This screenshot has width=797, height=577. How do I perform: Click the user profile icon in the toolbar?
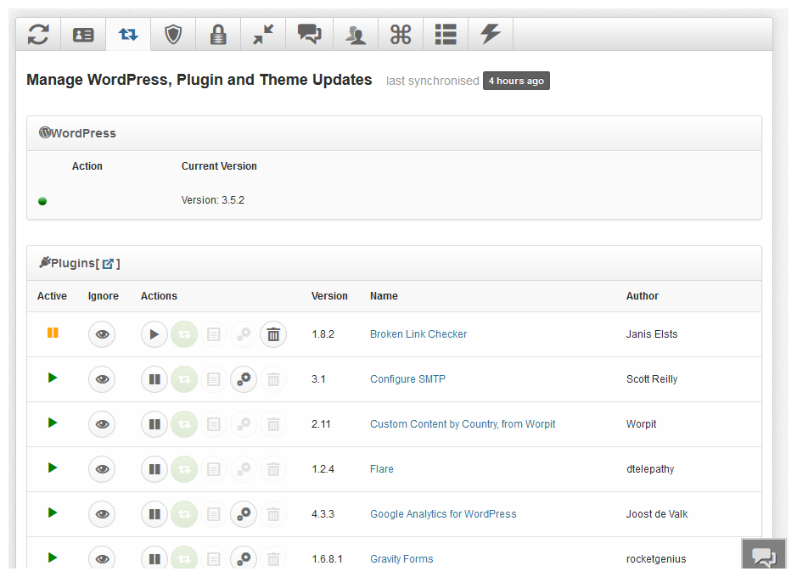[x=355, y=34]
